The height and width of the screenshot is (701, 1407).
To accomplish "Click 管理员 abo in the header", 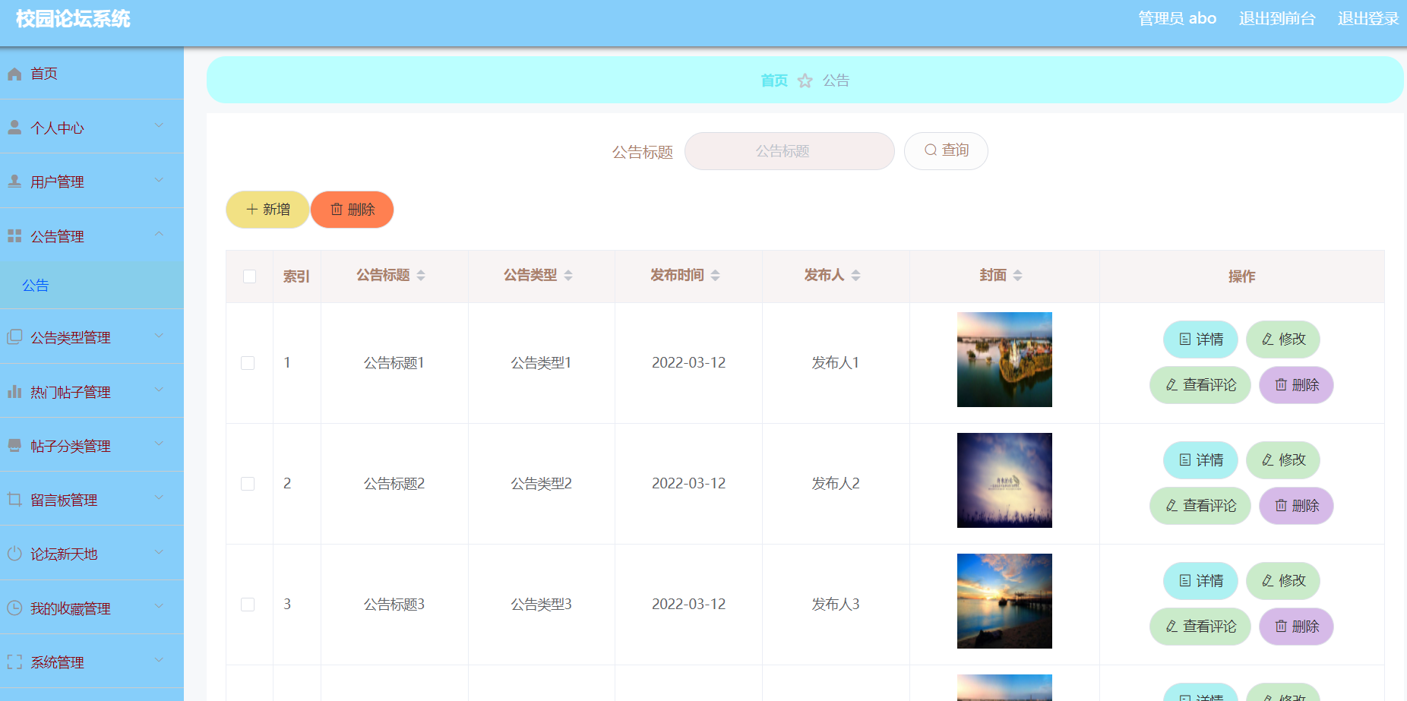I will pos(1177,18).
